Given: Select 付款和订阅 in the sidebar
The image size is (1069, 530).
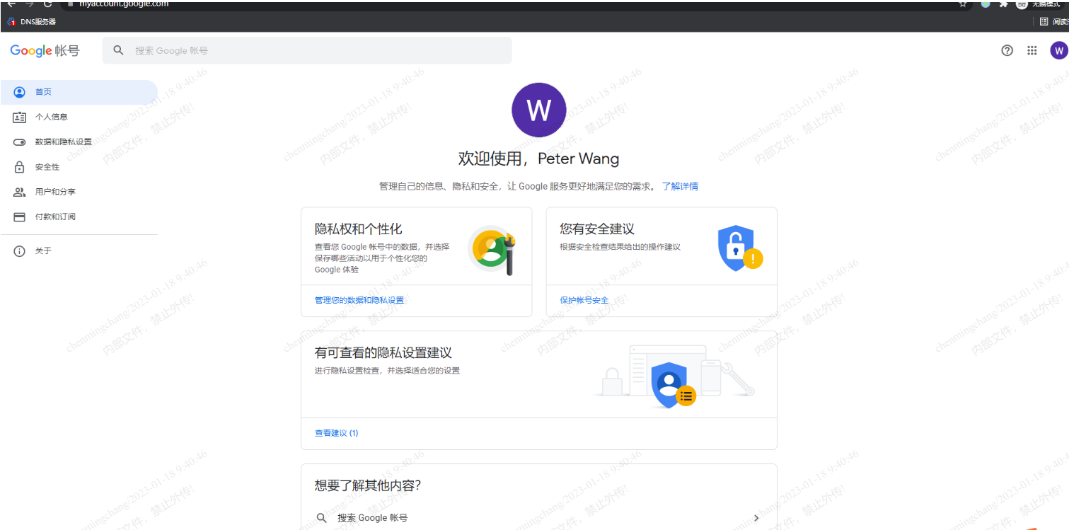Looking at the screenshot, I should click(79, 217).
